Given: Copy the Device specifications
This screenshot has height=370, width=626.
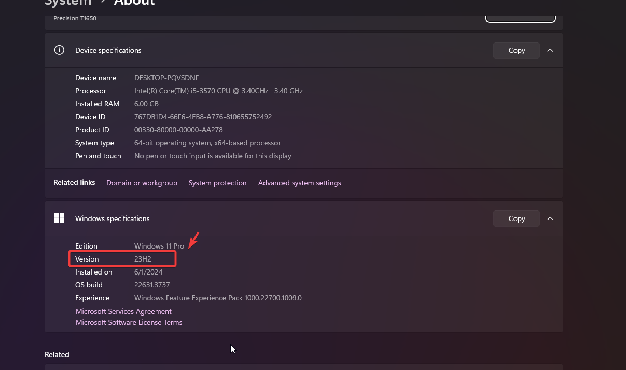Looking at the screenshot, I should click(x=517, y=50).
